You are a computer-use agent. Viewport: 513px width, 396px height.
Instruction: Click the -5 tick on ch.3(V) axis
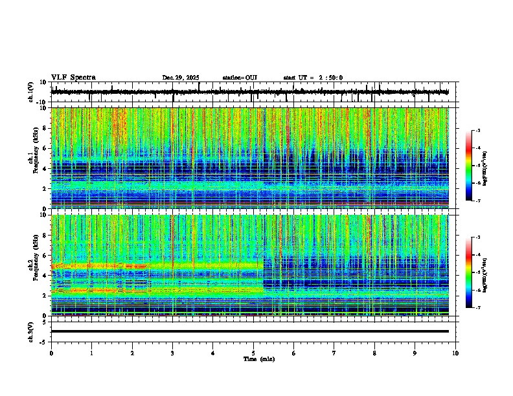pyautogui.click(x=43, y=342)
